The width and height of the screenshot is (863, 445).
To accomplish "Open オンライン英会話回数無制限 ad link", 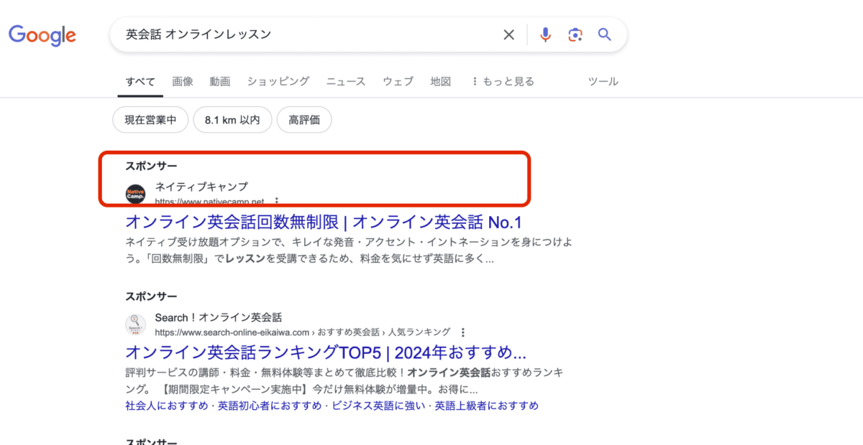I will click(x=324, y=221).
